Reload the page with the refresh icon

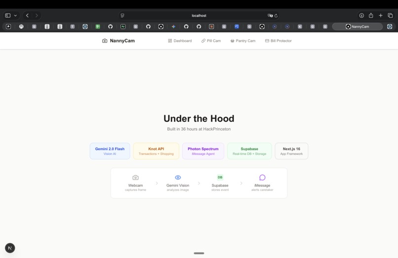tap(276, 15)
